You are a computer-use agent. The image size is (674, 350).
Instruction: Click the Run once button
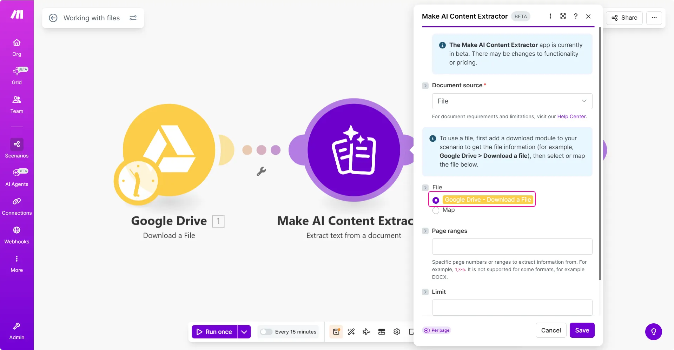pyautogui.click(x=214, y=332)
